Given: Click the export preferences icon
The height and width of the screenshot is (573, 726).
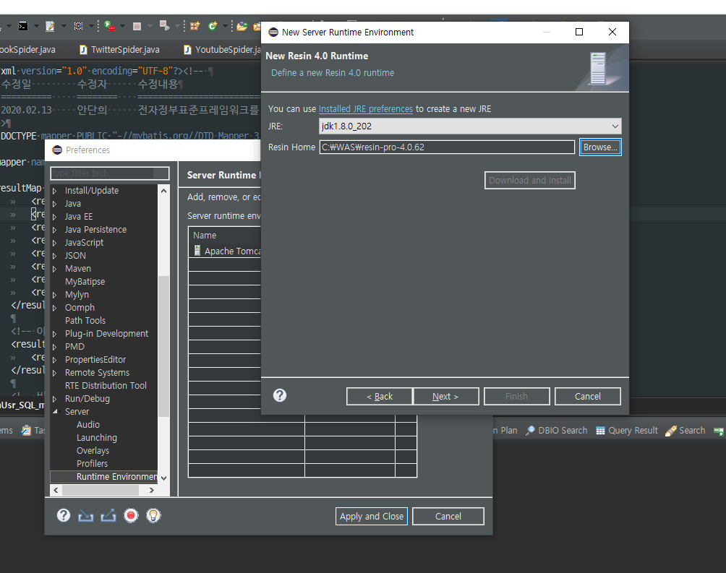Looking at the screenshot, I should (x=108, y=515).
